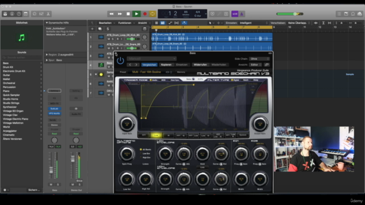Click the green music note library icon
Screen dimensions: 365x205
tap(22, 38)
